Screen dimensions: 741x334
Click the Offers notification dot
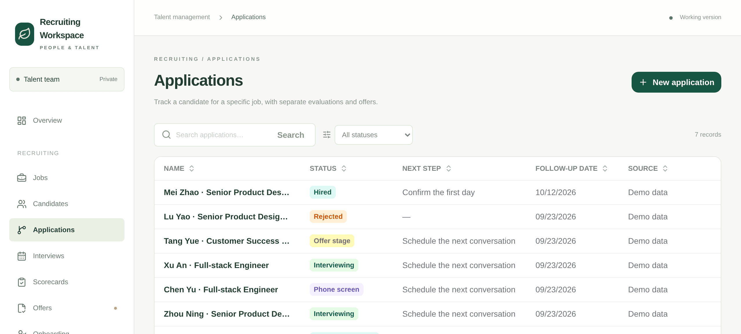click(x=115, y=308)
